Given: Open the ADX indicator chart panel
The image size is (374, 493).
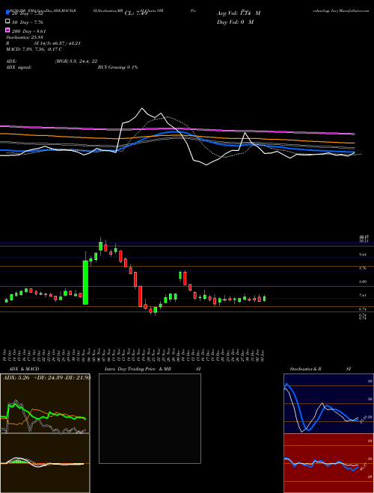Looking at the screenshot, I should click(x=45, y=403).
